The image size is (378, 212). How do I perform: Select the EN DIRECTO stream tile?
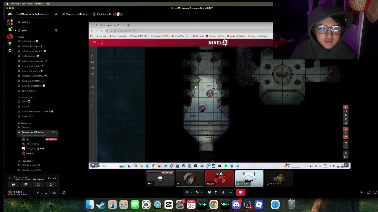pyautogui.click(x=160, y=178)
